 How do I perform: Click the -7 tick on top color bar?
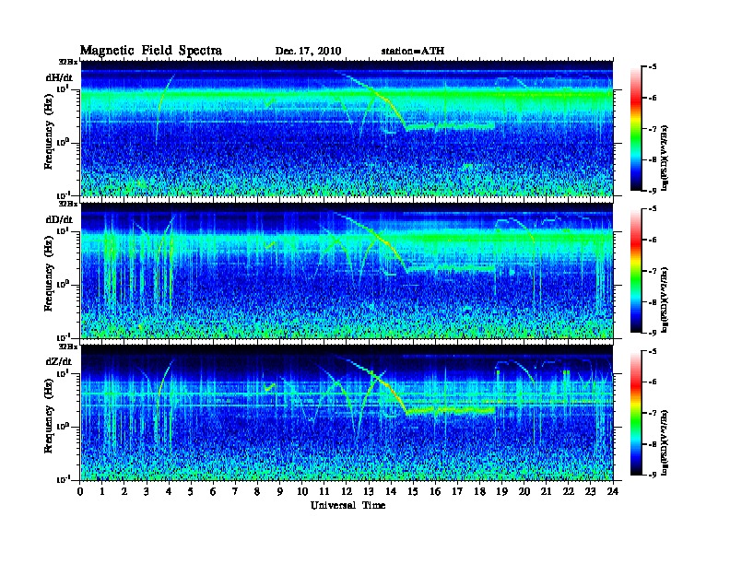(653, 129)
